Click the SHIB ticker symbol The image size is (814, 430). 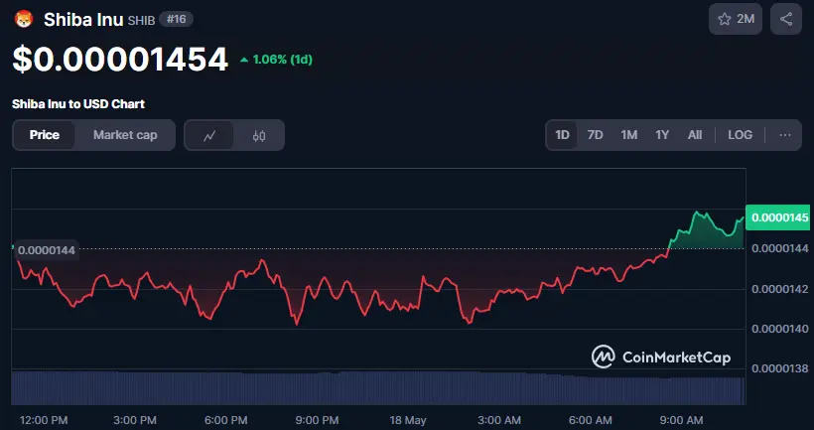141,21
